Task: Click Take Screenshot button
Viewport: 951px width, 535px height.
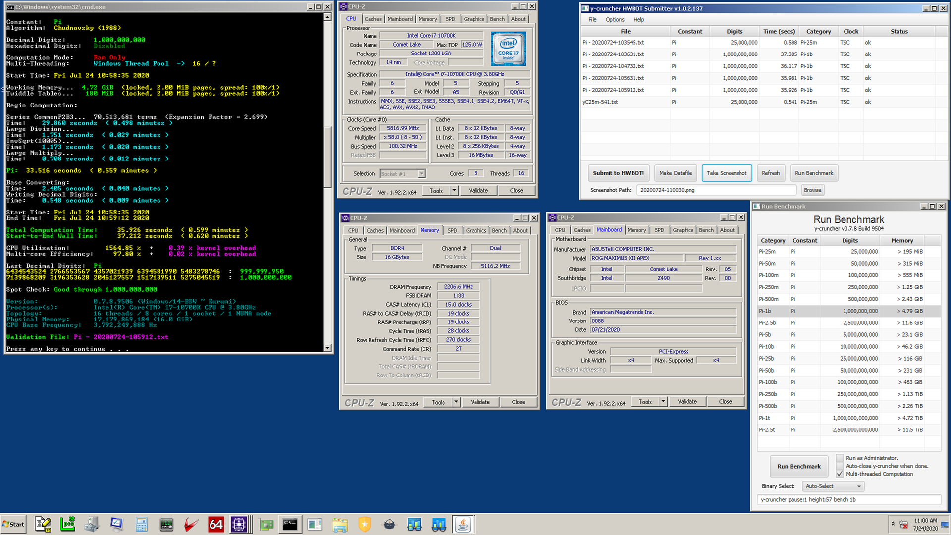Action: (727, 173)
